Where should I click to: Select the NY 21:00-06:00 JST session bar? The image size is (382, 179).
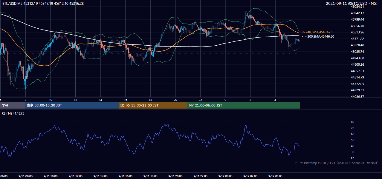coord(244,105)
